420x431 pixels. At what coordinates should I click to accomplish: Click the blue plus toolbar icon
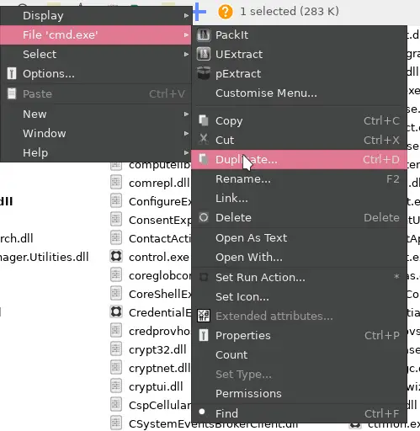199,12
